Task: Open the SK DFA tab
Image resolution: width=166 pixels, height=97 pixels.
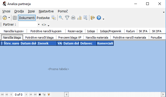Action: [x=157, y=31]
